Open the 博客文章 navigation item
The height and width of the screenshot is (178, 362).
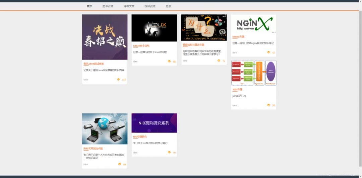click(129, 6)
